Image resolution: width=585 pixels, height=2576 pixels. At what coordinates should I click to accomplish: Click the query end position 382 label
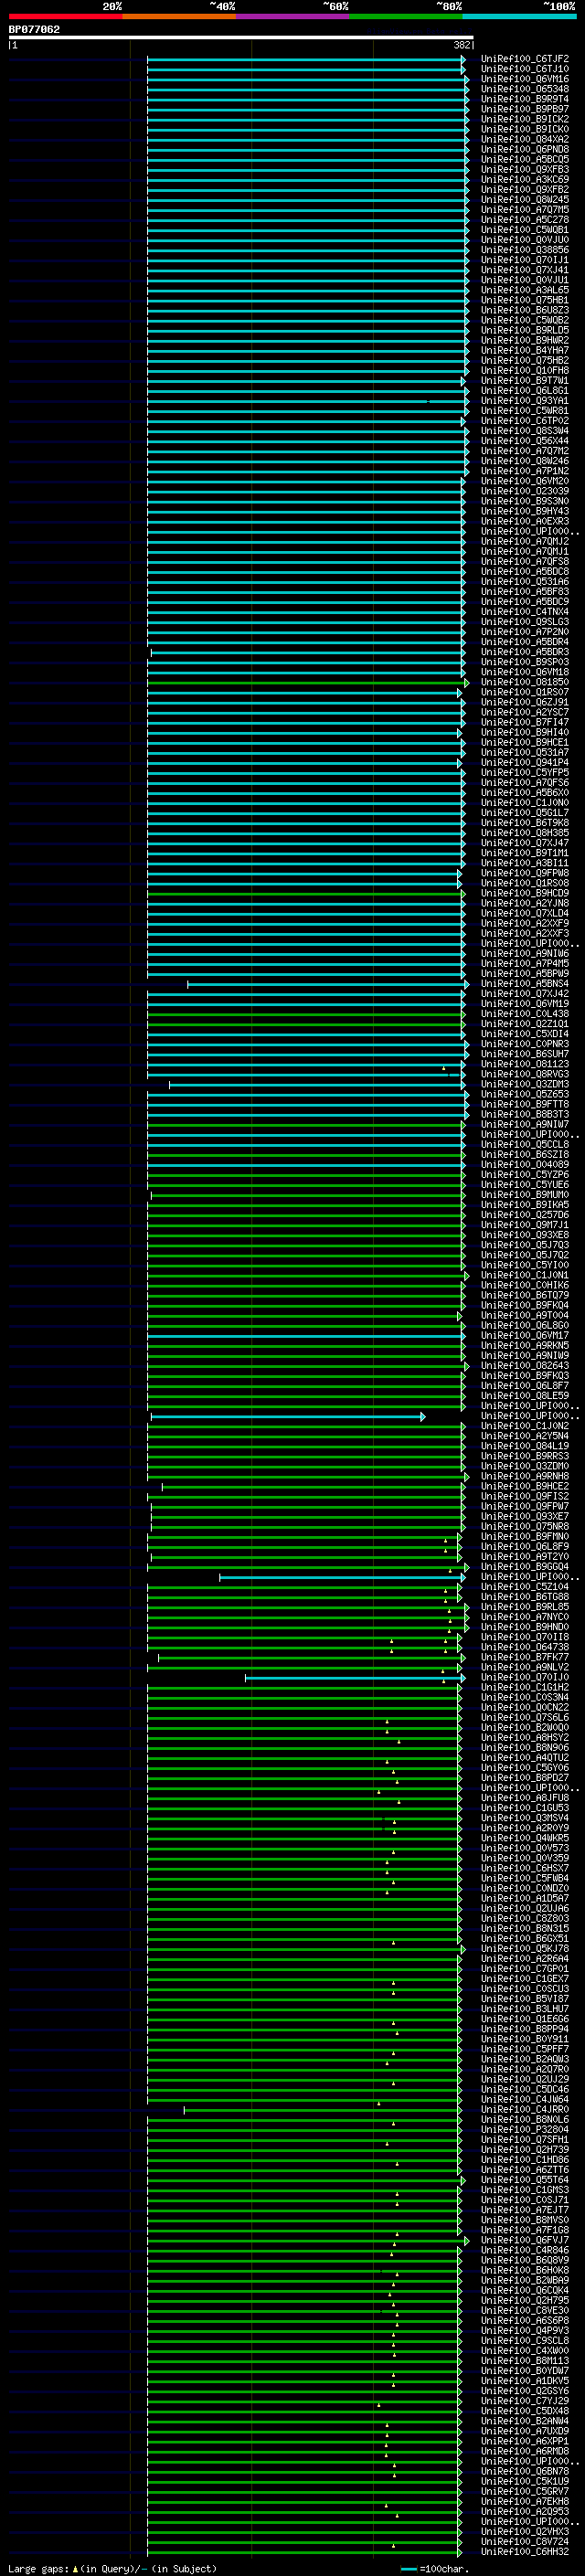[462, 45]
